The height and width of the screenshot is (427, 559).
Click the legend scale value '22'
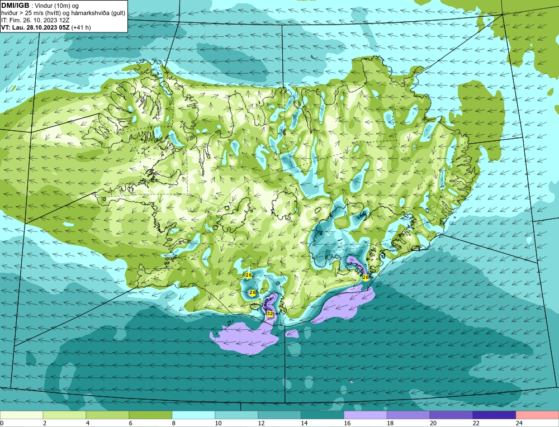click(x=476, y=424)
